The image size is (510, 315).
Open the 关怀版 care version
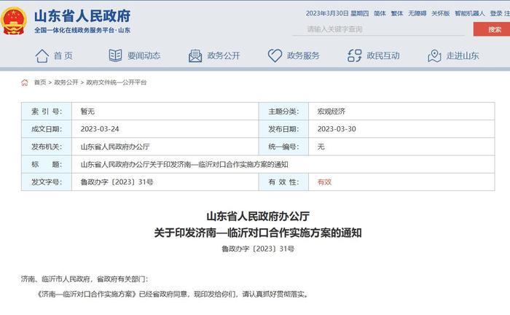click(440, 13)
